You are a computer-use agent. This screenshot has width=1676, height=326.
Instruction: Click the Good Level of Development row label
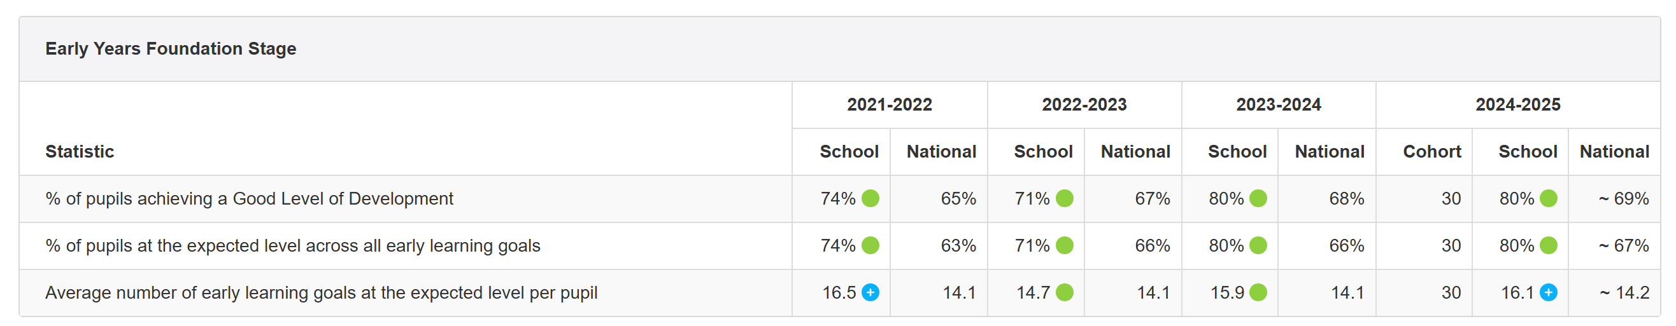pos(249,199)
